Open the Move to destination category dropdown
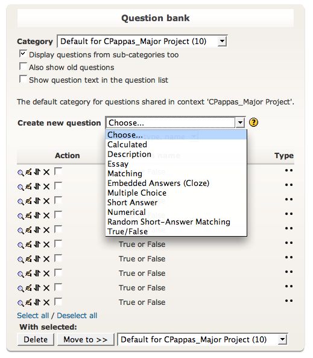Screen dimensions: 313x358 point(203,339)
